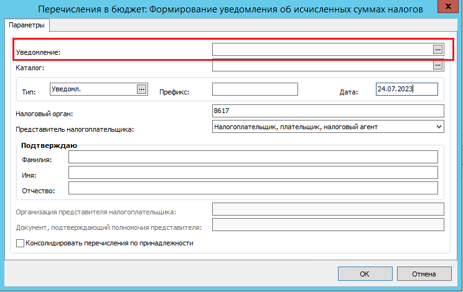Click the Префикс input box
This screenshot has height=292, width=463.
click(255, 89)
